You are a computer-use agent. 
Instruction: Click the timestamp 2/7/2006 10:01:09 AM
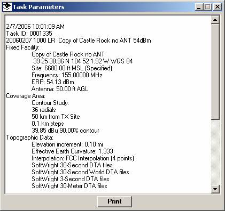(35, 27)
